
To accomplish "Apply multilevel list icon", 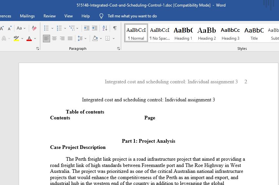I will tap(72, 28).
